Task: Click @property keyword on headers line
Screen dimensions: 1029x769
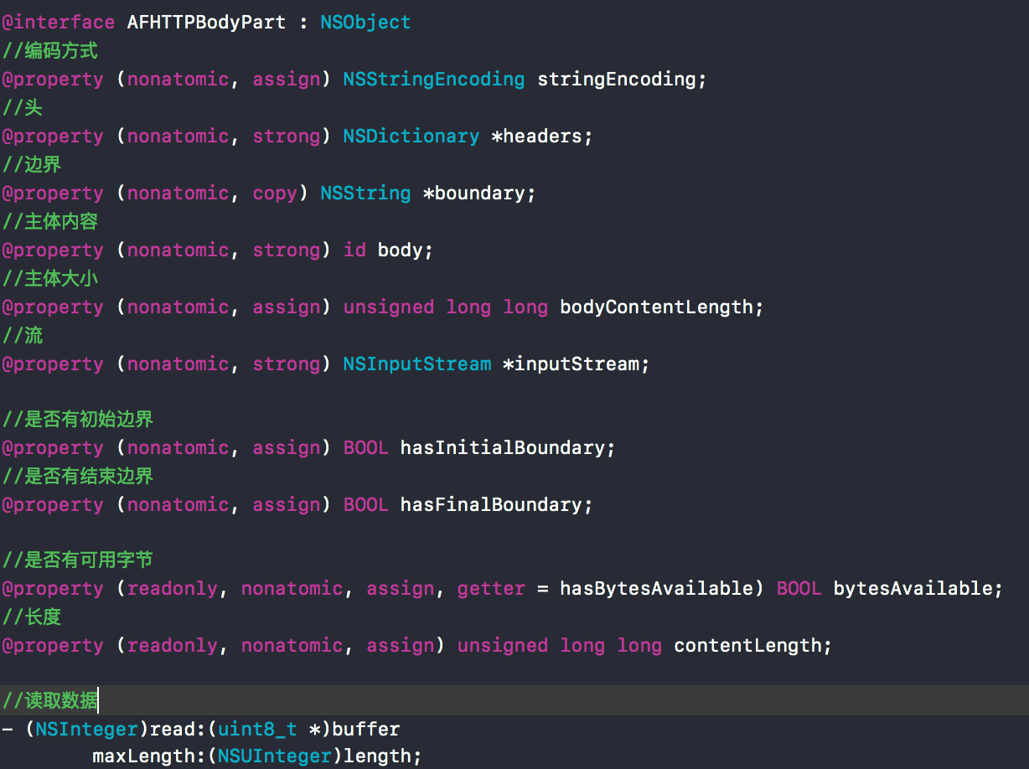Action: coord(53,136)
